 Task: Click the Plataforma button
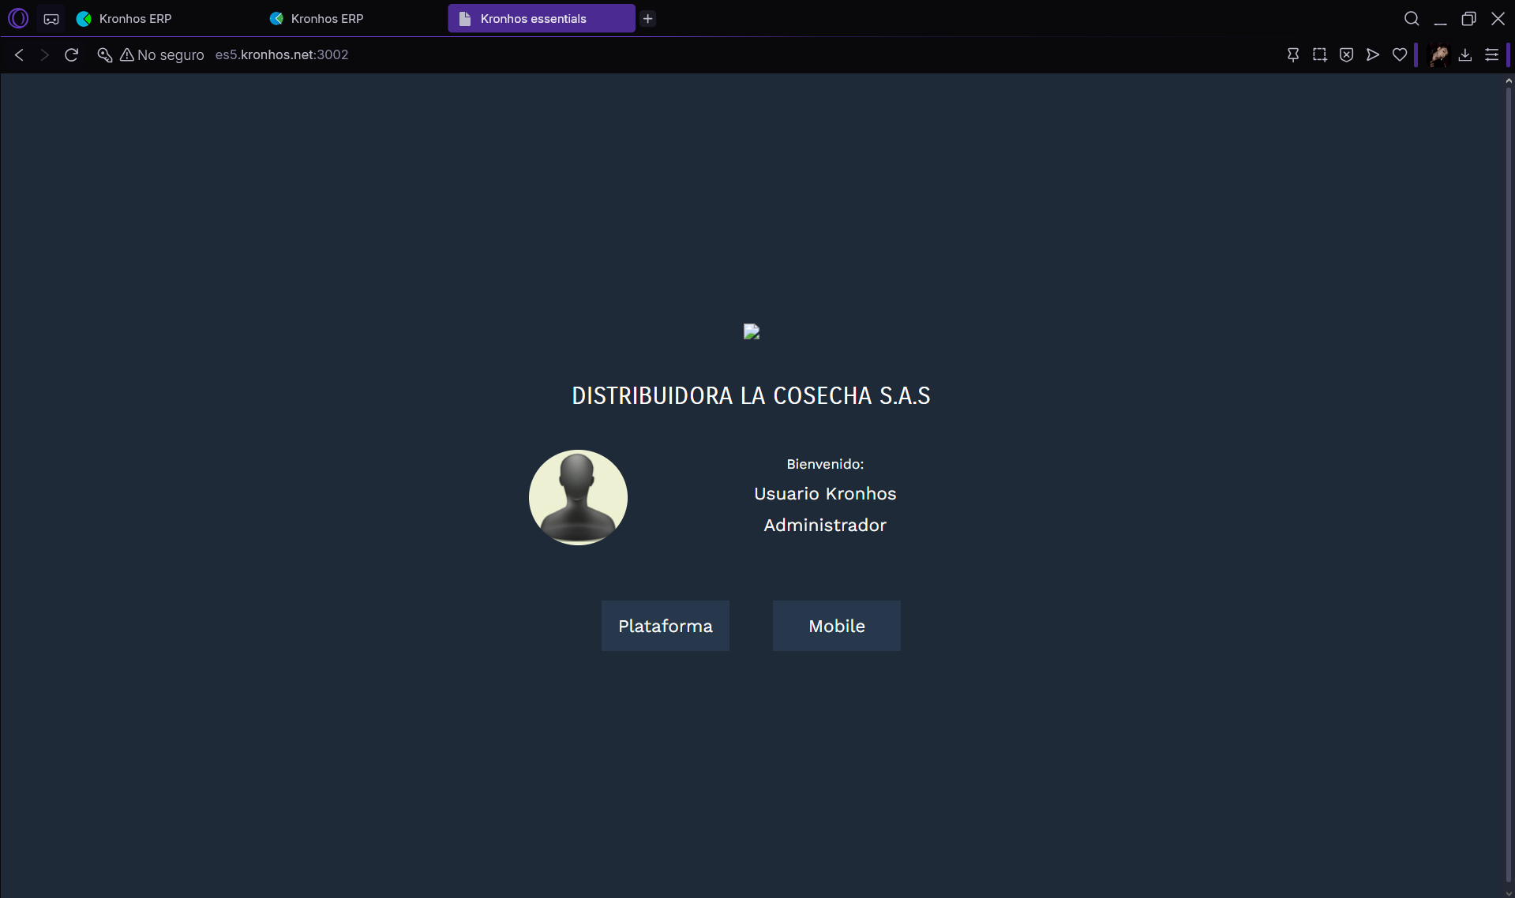(665, 626)
